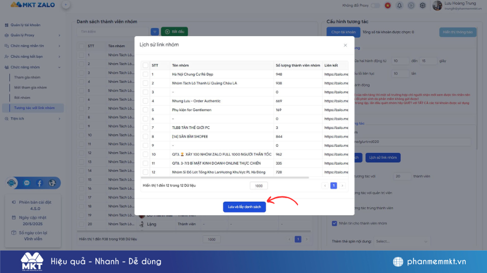Open Tham gia nhóm page
Viewport: 487px width, 273px height.
pos(27,77)
